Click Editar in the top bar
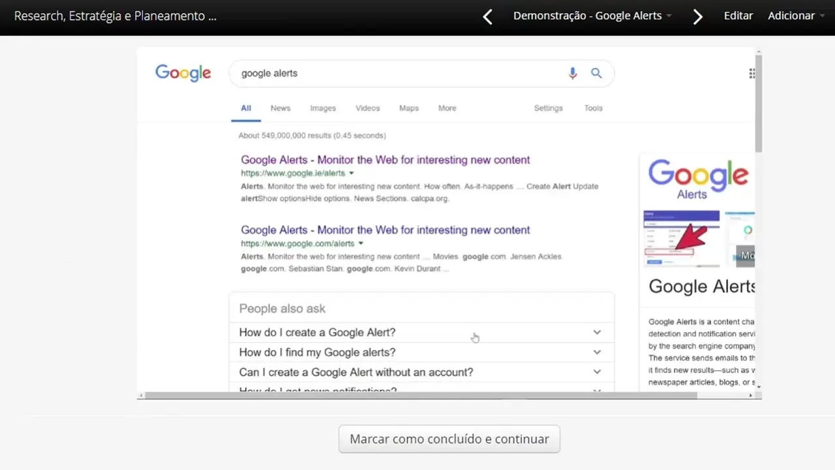Image resolution: width=835 pixels, height=470 pixels. click(738, 16)
